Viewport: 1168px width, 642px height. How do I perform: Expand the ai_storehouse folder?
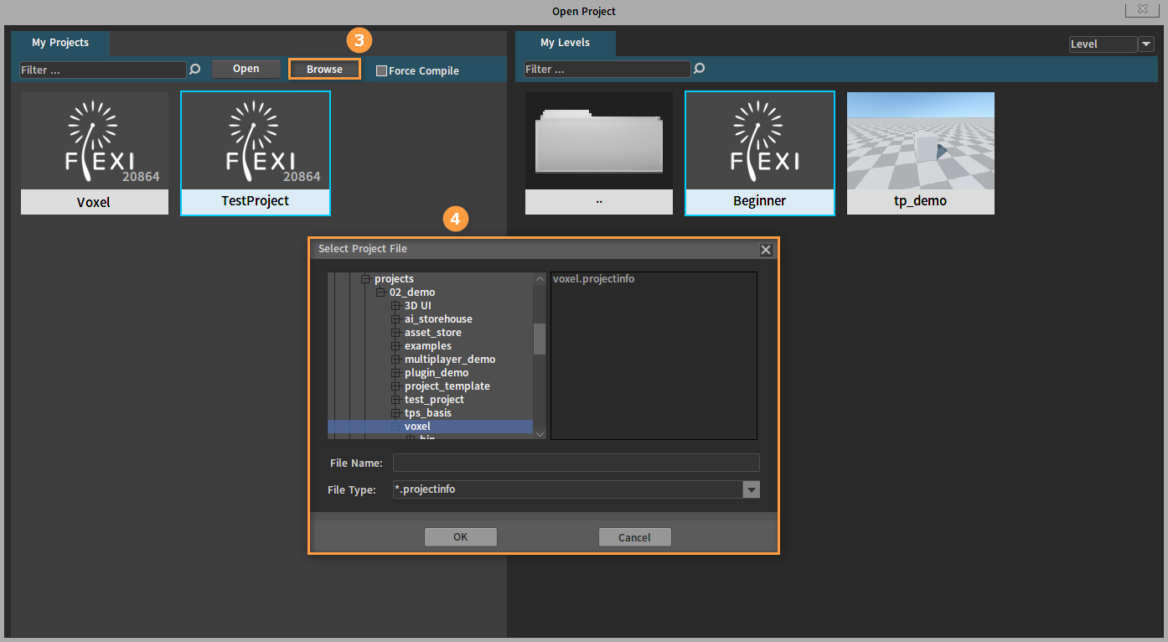click(395, 319)
